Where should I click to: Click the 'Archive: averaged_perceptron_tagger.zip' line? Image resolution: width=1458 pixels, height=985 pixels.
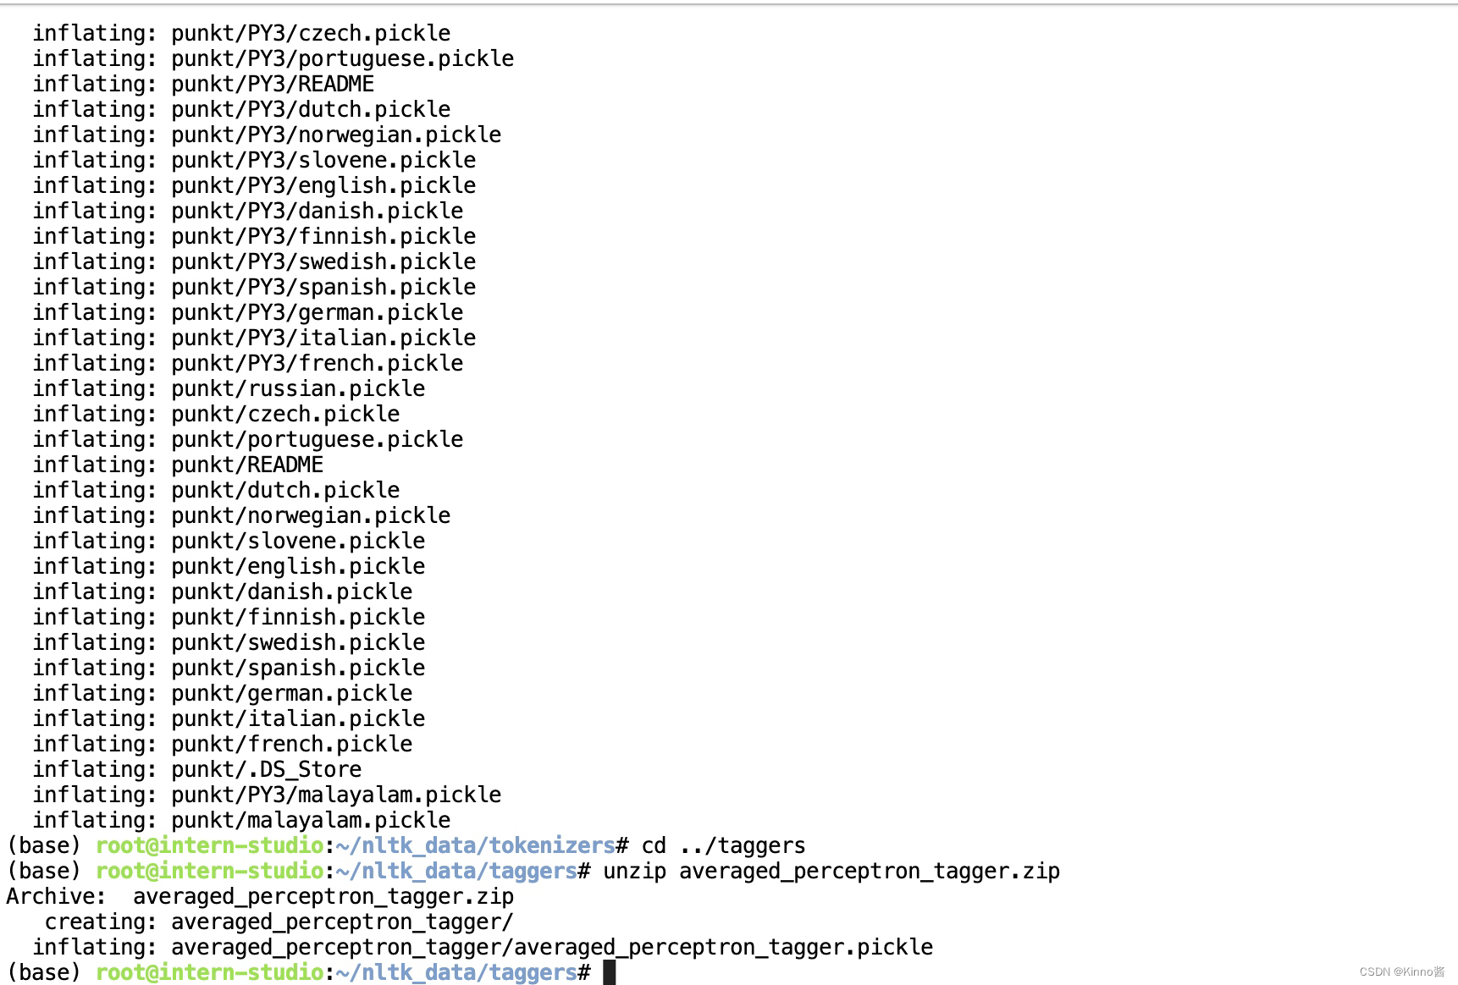coord(260,896)
